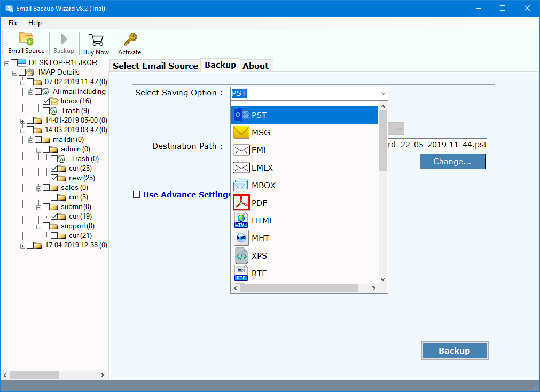Click the Backup play toolbar icon

click(x=64, y=39)
